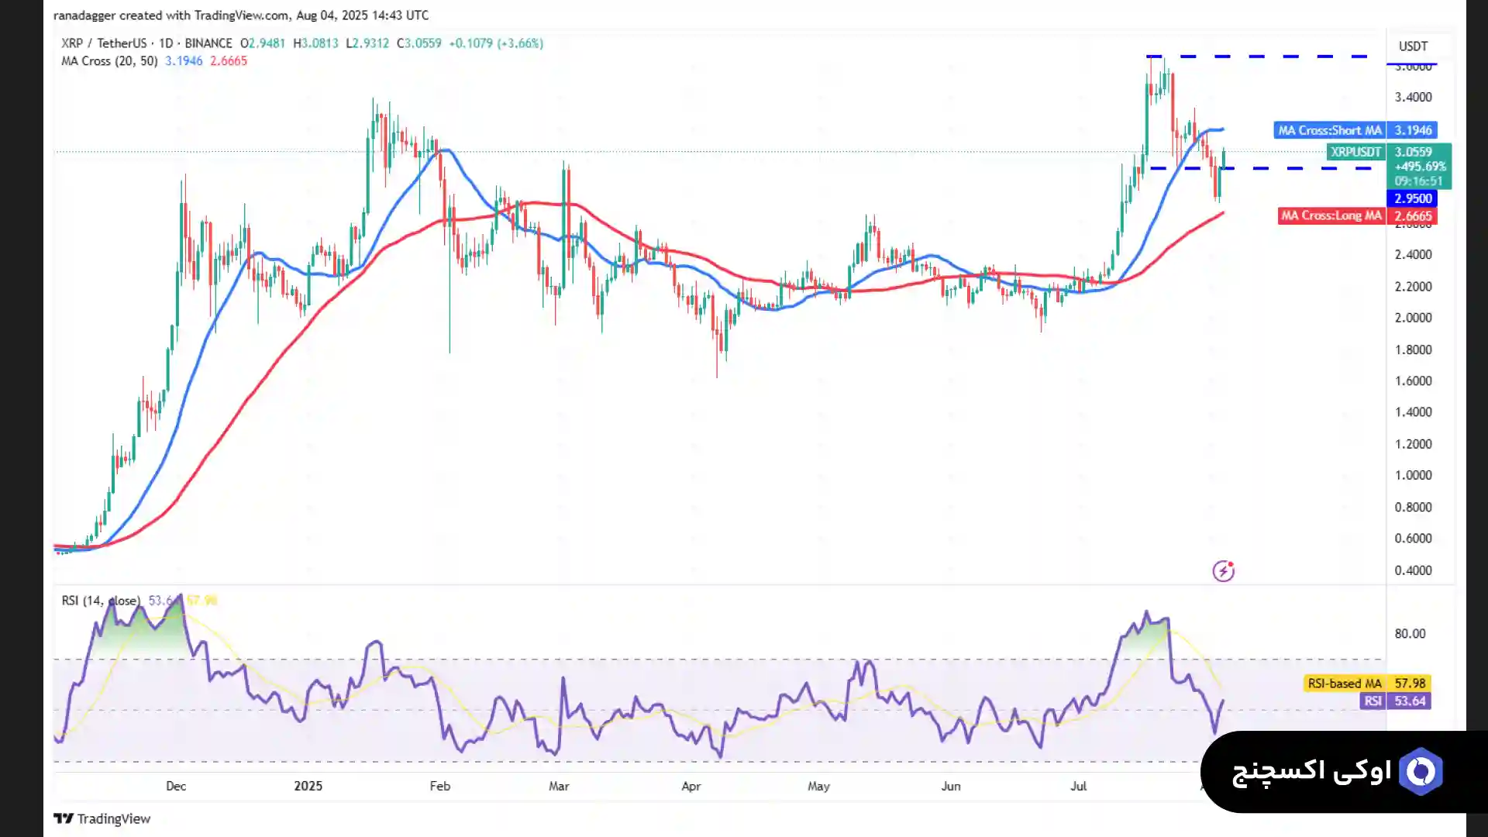Click the OK Exchange Persian text banner
1488x837 pixels.
[1311, 771]
